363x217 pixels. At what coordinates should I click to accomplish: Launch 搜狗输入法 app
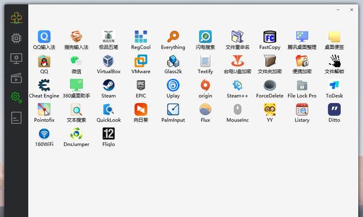click(77, 36)
